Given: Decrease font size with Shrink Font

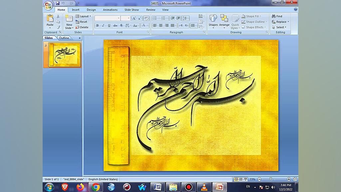Looking at the screenshot, I should coord(140,18).
